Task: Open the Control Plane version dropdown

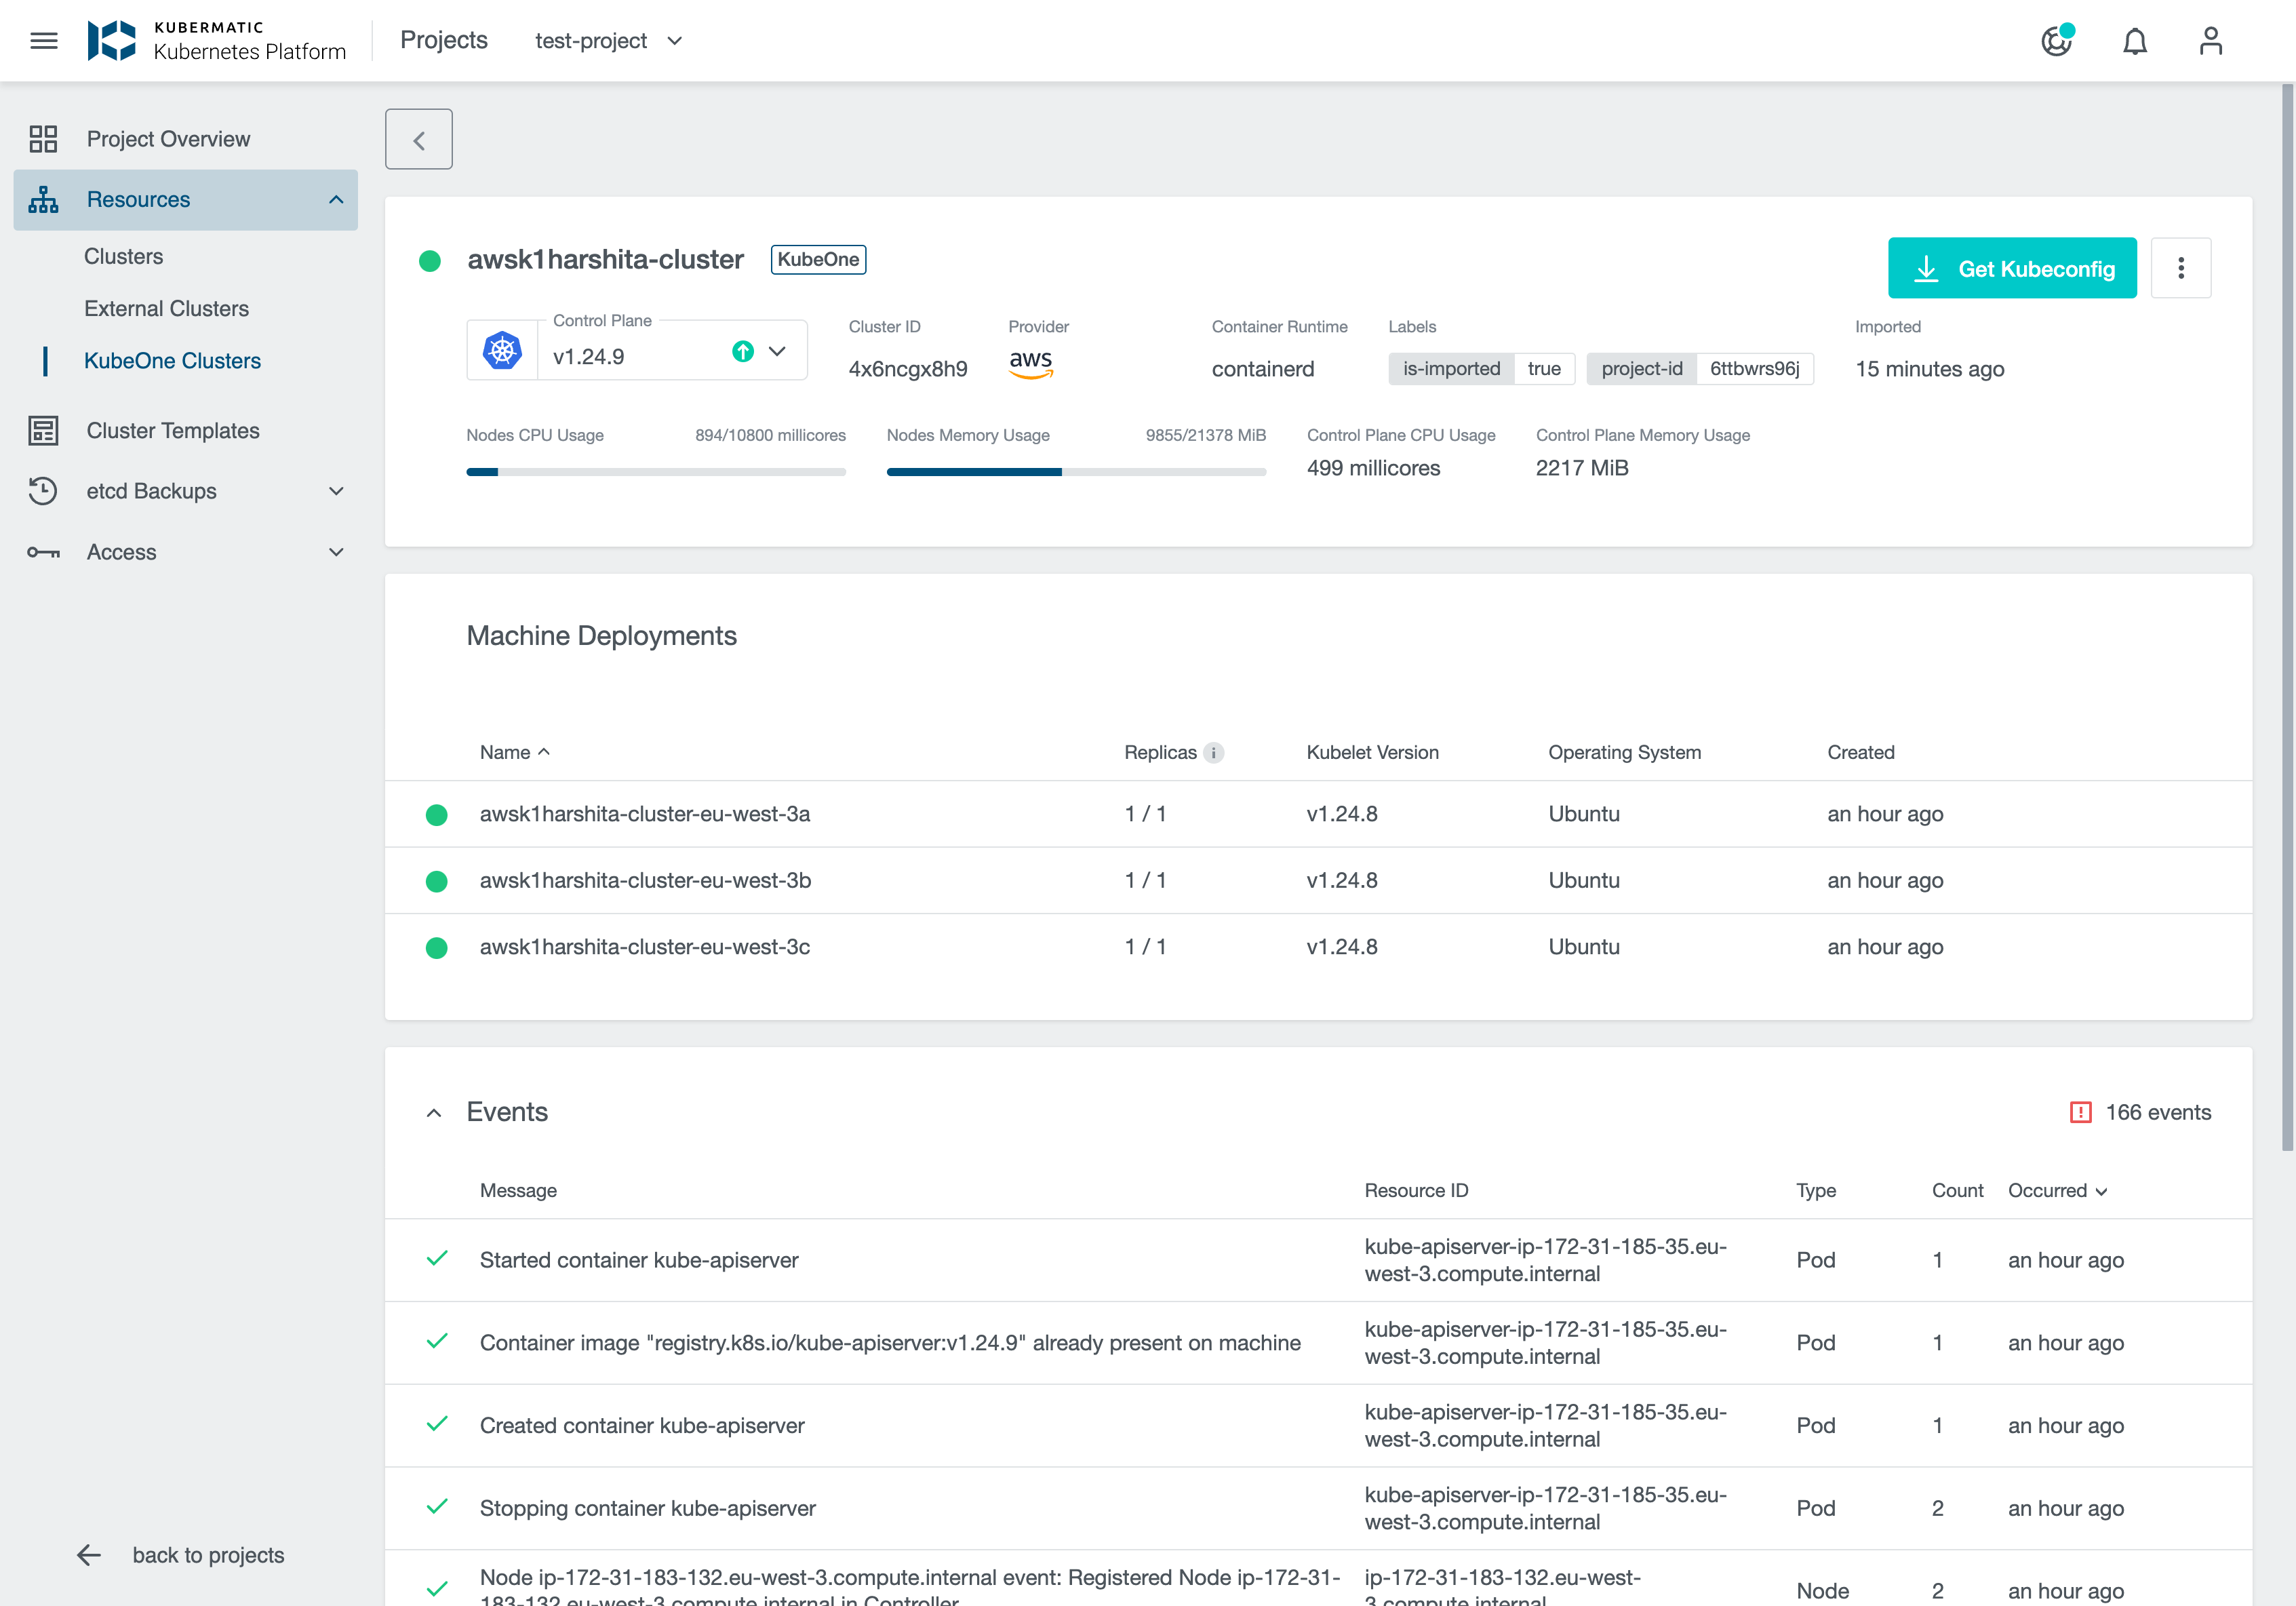Action: click(777, 352)
